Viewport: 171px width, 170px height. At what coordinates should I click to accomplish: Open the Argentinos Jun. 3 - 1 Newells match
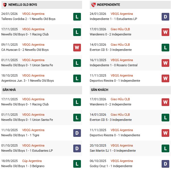click(28, 81)
